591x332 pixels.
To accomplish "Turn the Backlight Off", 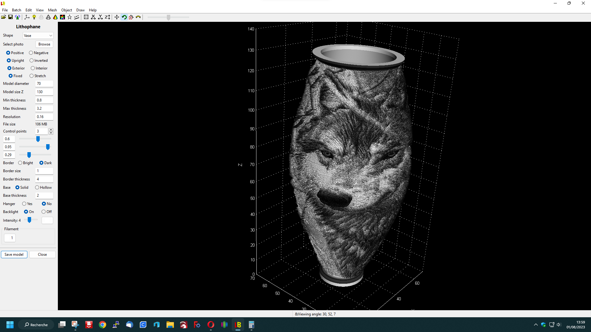I will pyautogui.click(x=44, y=212).
